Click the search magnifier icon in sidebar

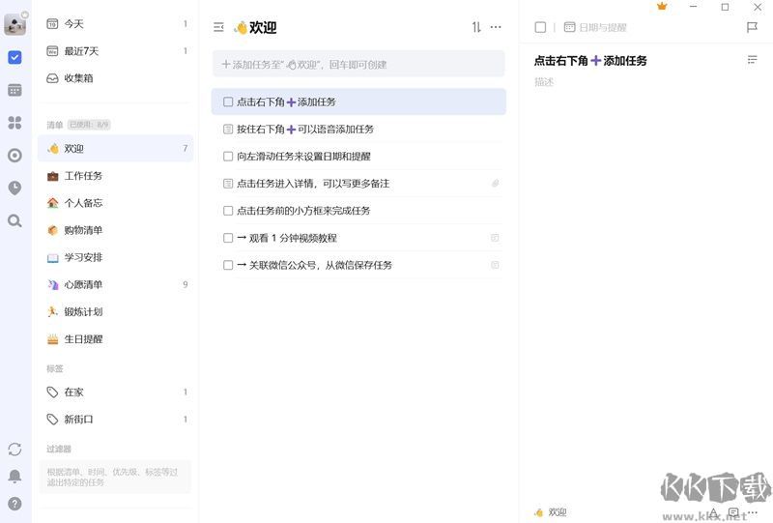tap(14, 220)
